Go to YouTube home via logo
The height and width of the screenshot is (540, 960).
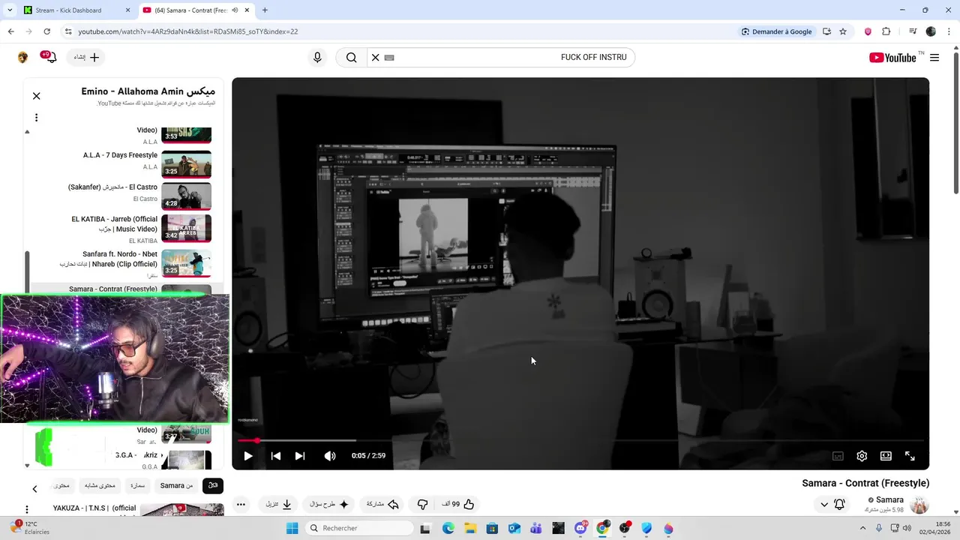point(892,58)
